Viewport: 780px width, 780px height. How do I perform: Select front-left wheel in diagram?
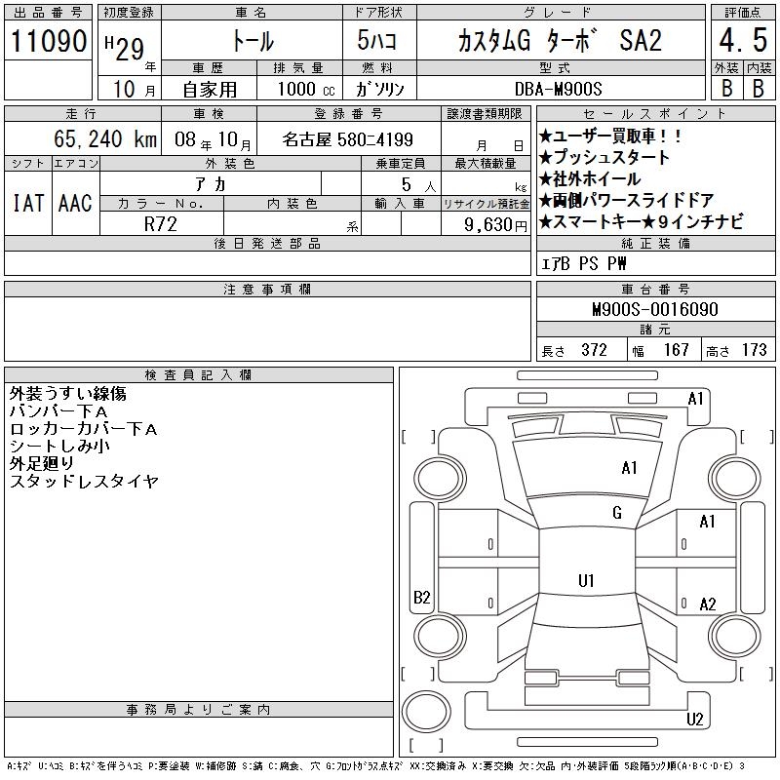[440, 478]
